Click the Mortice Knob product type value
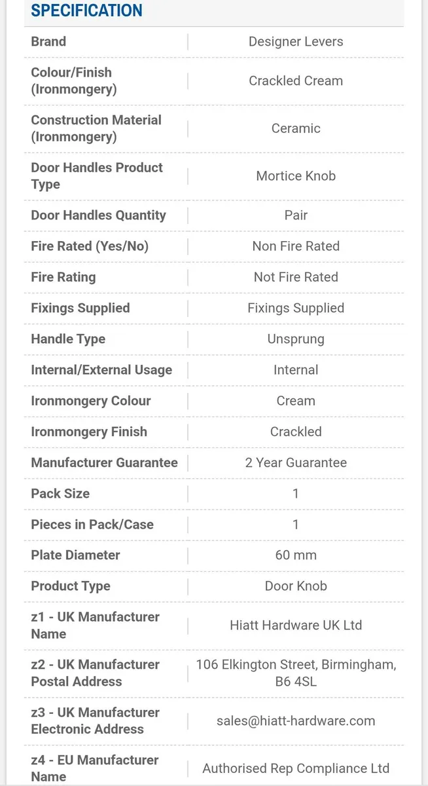 [296, 176]
